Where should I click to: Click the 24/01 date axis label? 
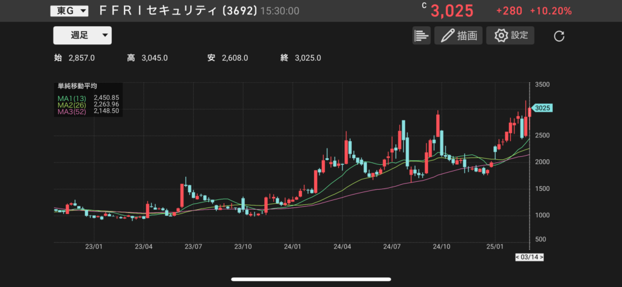292,246
